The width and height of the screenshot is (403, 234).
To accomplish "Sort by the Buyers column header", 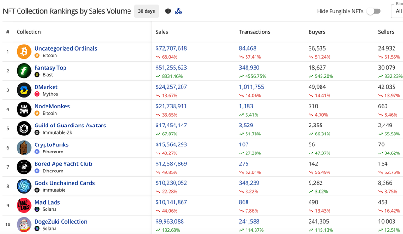I will 317,32.
